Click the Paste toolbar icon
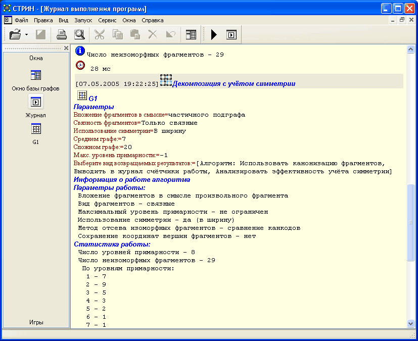Viewport: 418px width, 341px height. click(x=135, y=35)
